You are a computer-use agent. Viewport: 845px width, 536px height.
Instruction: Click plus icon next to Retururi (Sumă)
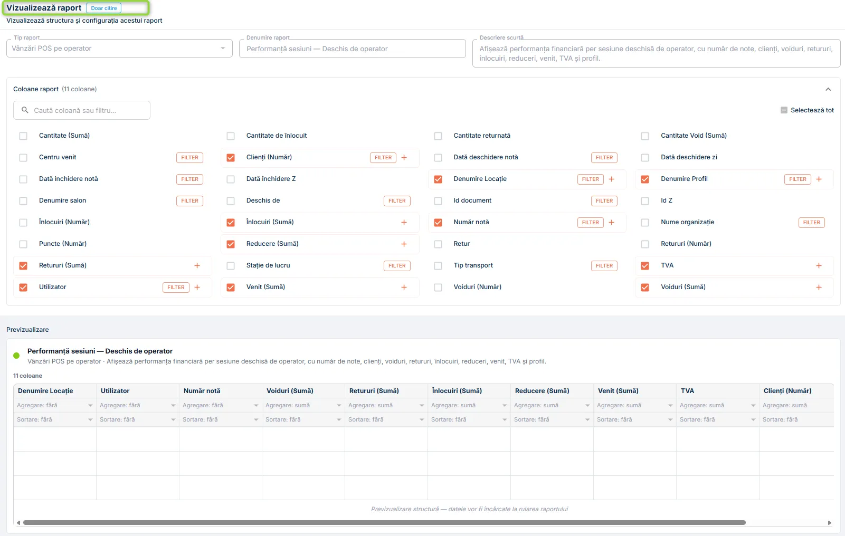pyautogui.click(x=197, y=265)
